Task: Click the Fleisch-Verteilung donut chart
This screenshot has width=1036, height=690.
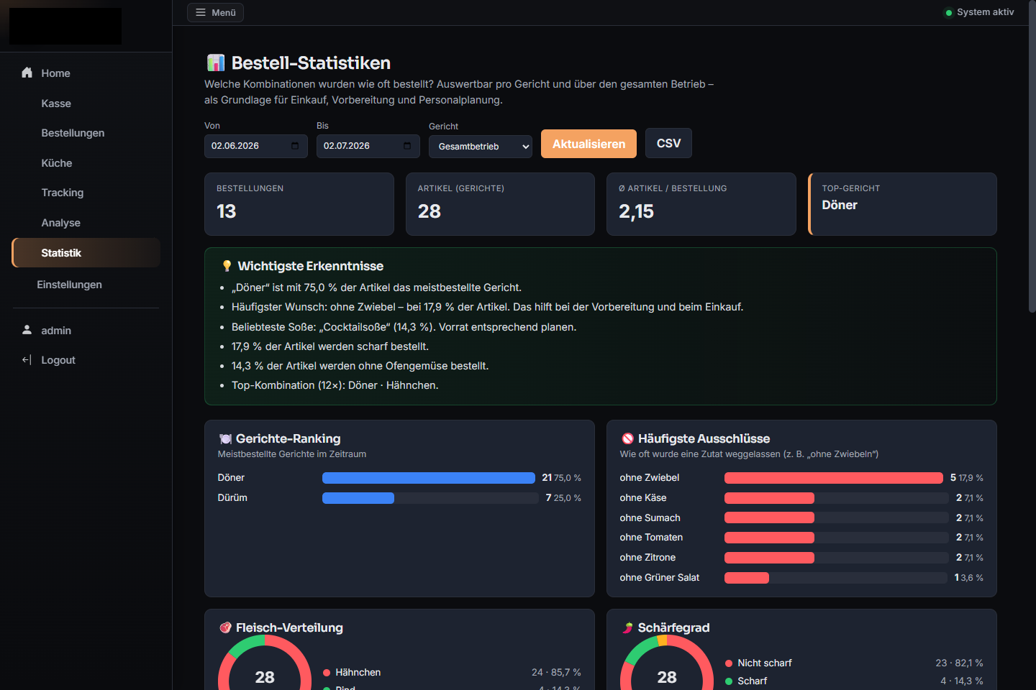Action: [x=265, y=664]
